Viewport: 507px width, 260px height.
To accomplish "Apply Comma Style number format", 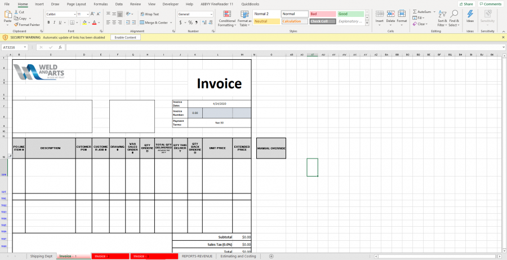I will [x=197, y=23].
